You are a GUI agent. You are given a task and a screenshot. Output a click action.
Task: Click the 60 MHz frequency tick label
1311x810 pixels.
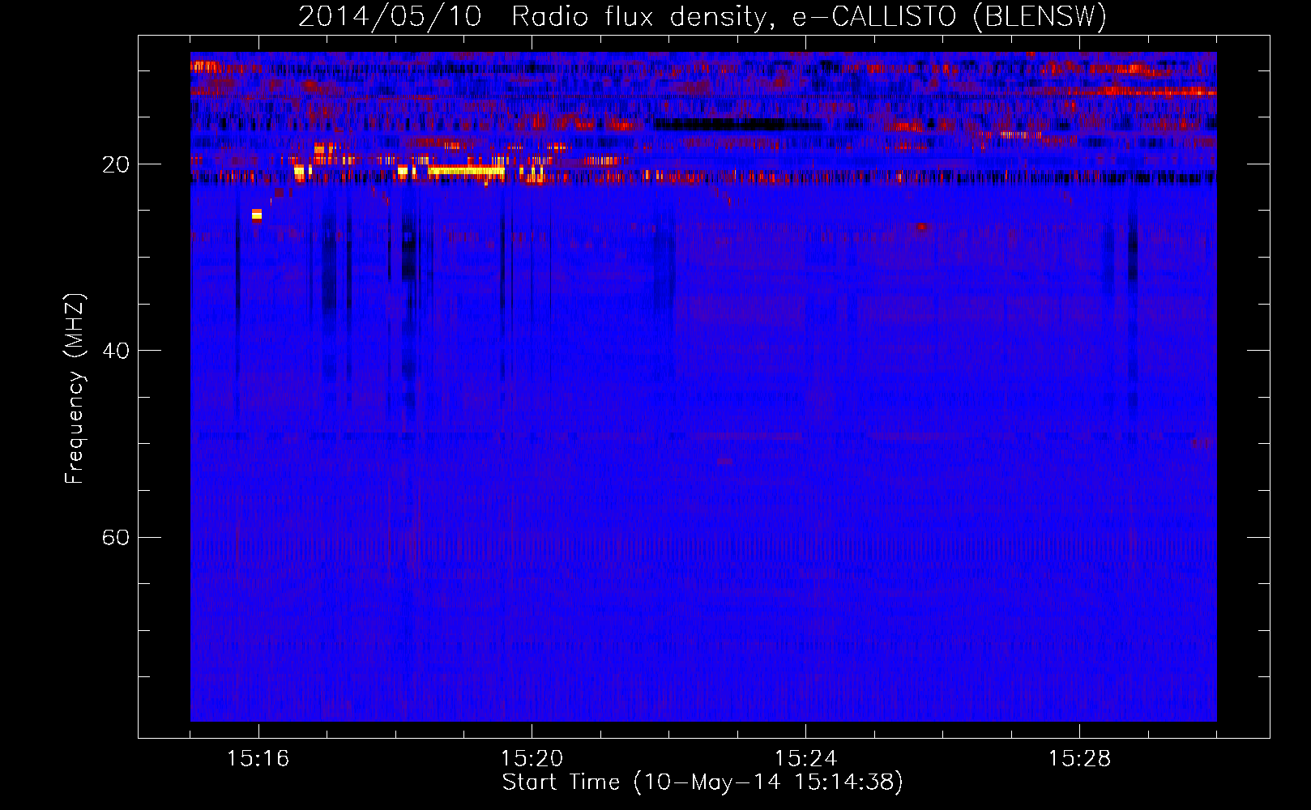[x=116, y=537]
